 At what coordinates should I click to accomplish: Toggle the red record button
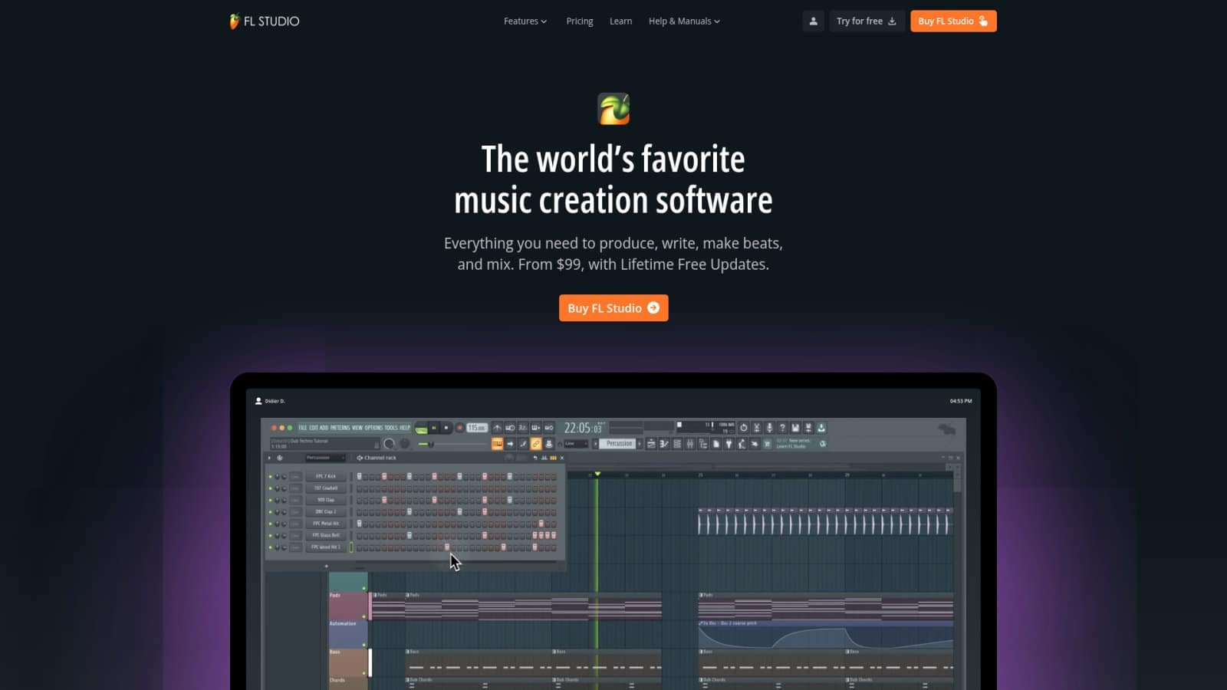coord(460,428)
